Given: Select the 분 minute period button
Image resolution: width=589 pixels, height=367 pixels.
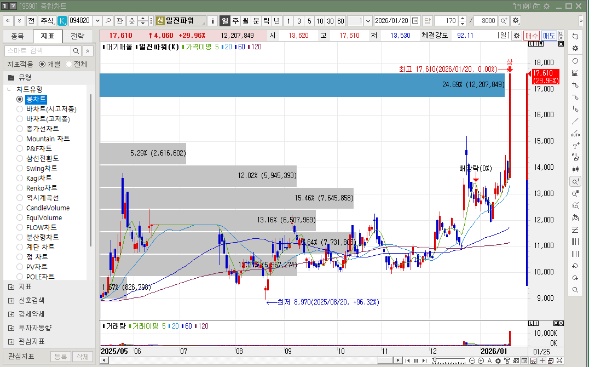Looking at the screenshot, I should pyautogui.click(x=256, y=21).
